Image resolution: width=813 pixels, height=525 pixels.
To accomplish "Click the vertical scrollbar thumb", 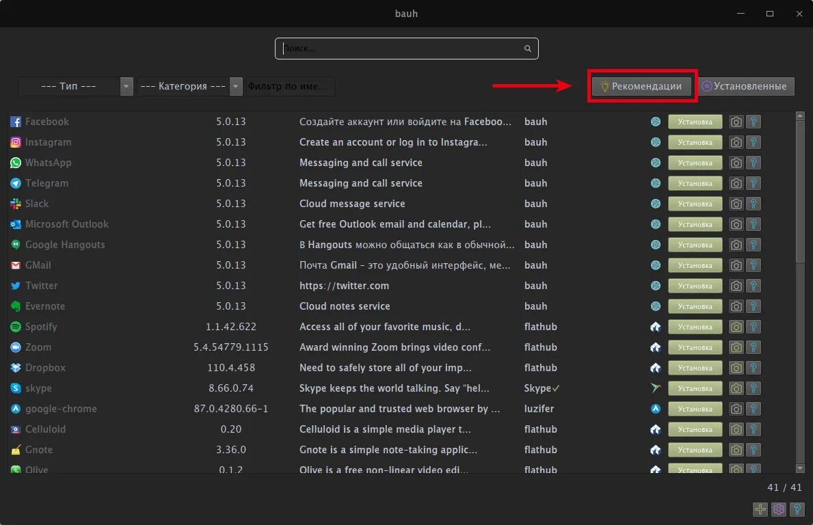I will coord(800,191).
